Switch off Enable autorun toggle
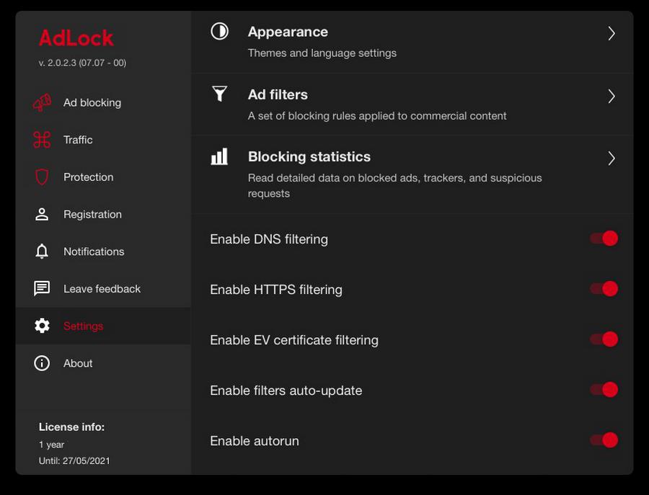This screenshot has height=495, width=649. 604,440
